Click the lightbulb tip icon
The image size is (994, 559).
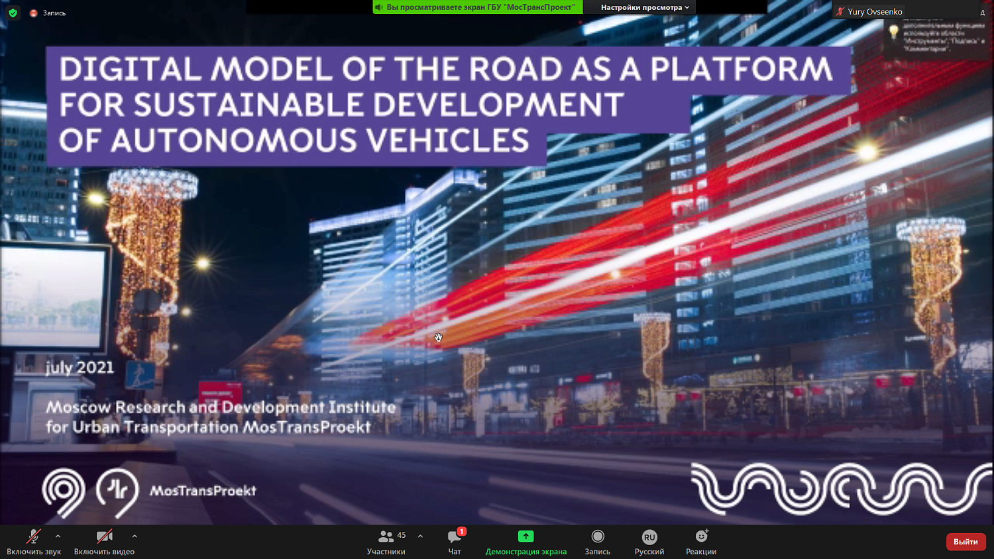click(893, 31)
